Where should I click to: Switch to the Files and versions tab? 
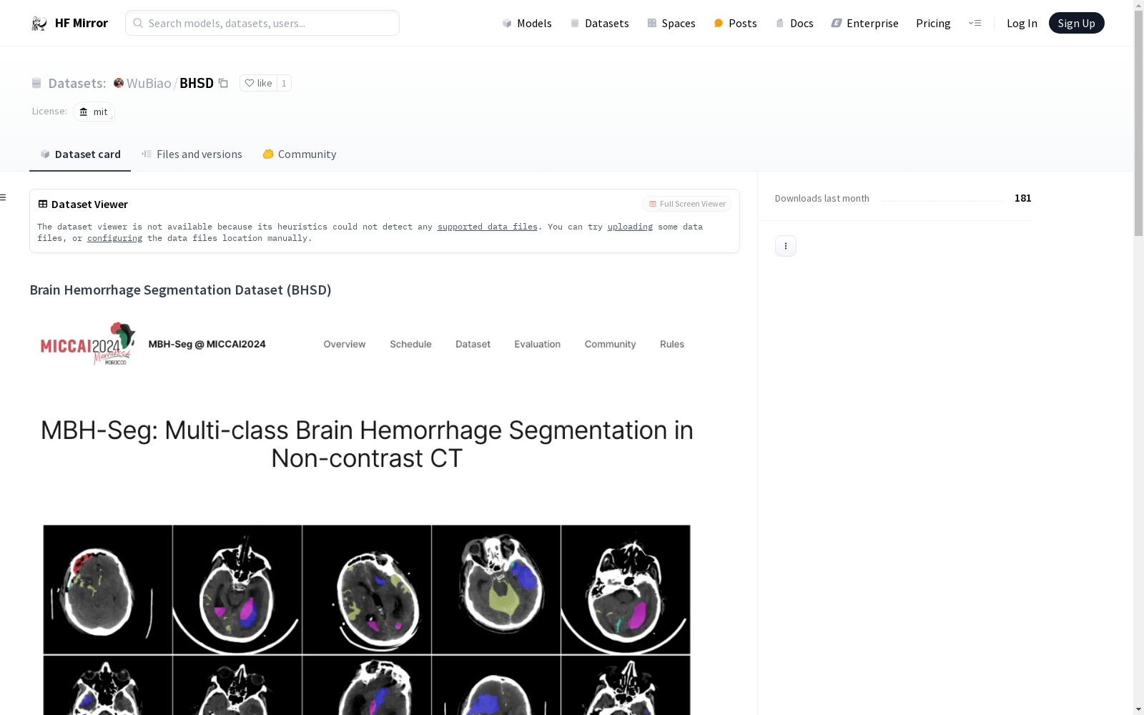192,154
